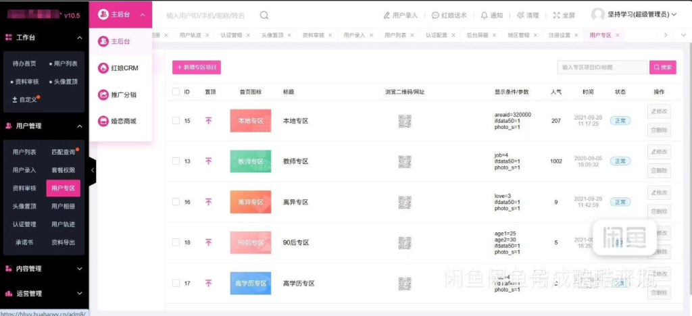Click the 清理 cleanup tool
The height and width of the screenshot is (316, 692).
(x=528, y=16)
